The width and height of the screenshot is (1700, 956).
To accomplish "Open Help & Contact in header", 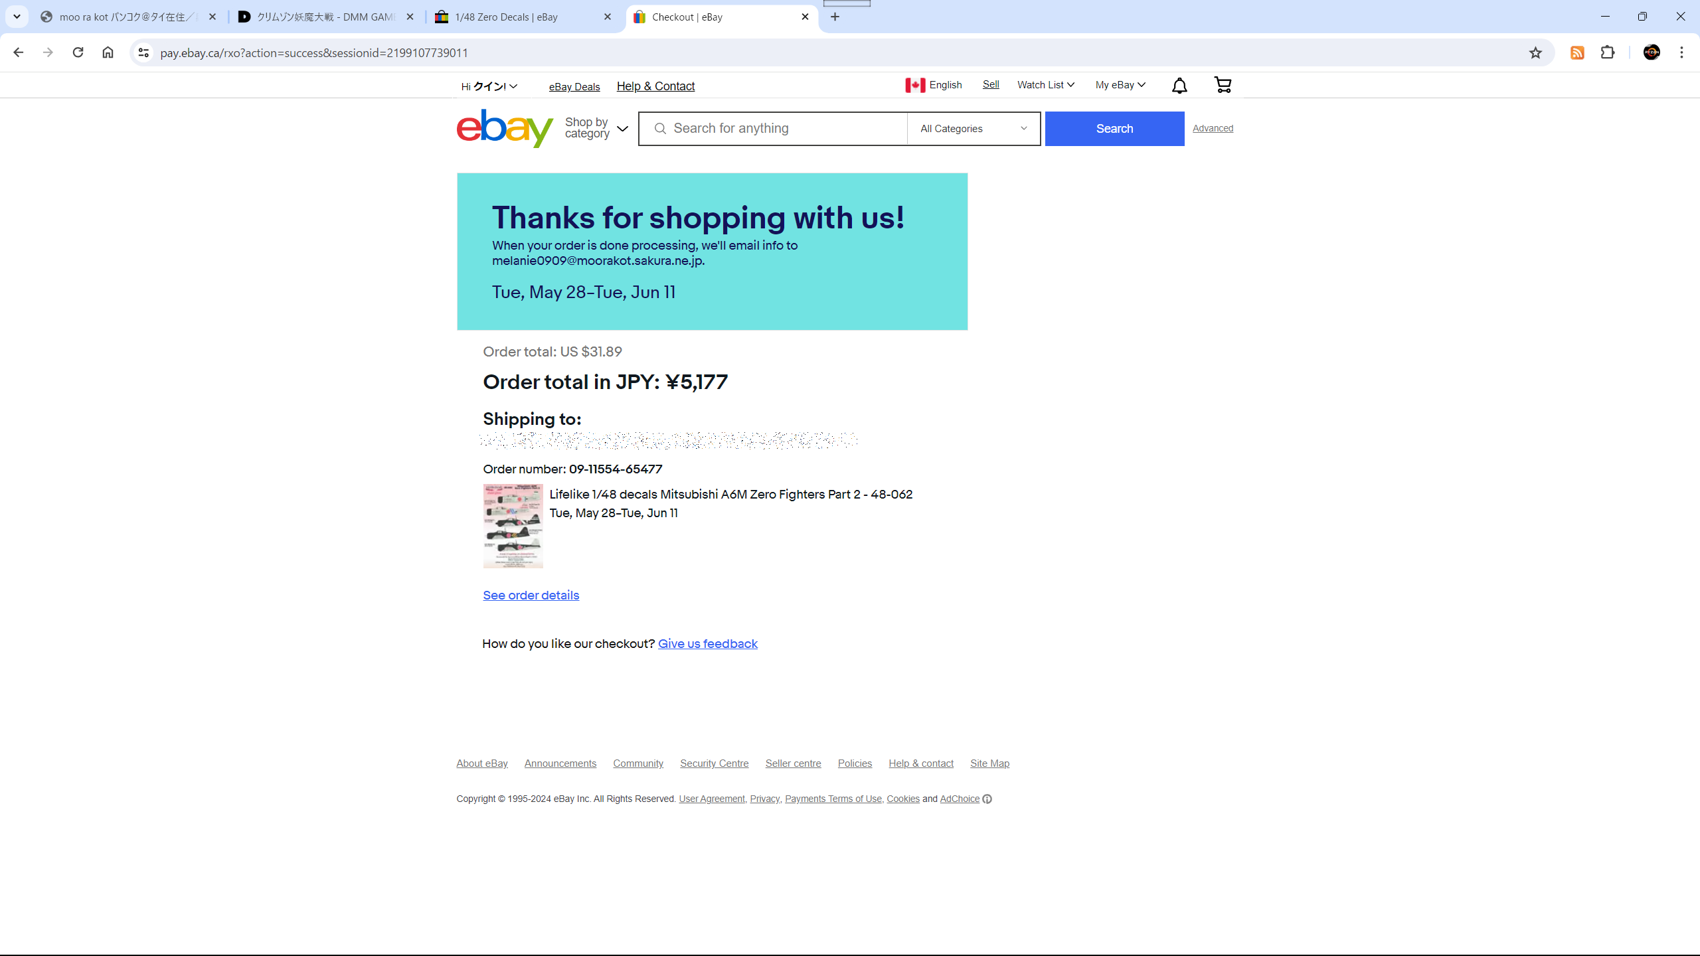I will pyautogui.click(x=655, y=86).
